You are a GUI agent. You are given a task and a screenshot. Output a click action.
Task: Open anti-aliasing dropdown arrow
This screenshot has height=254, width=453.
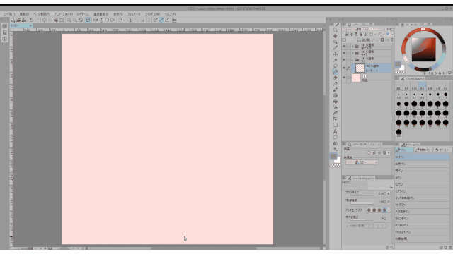pos(389,210)
